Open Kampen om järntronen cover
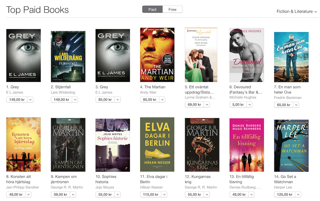Screen dimensions: 320x201 coord(68,145)
